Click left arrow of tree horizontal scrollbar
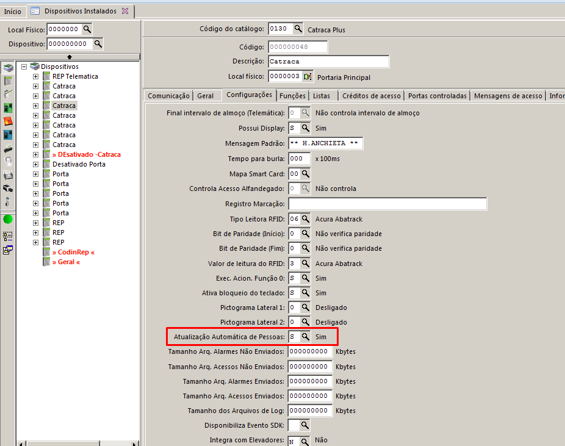565x446 pixels. pos(21,443)
